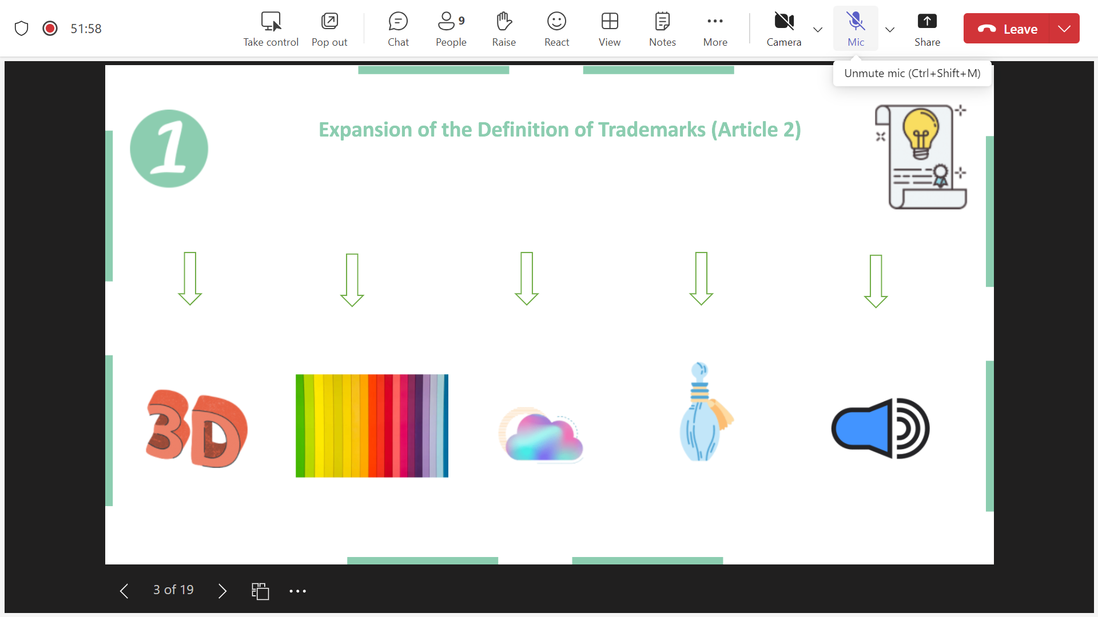
Task: Show the People participants list
Action: point(451,29)
